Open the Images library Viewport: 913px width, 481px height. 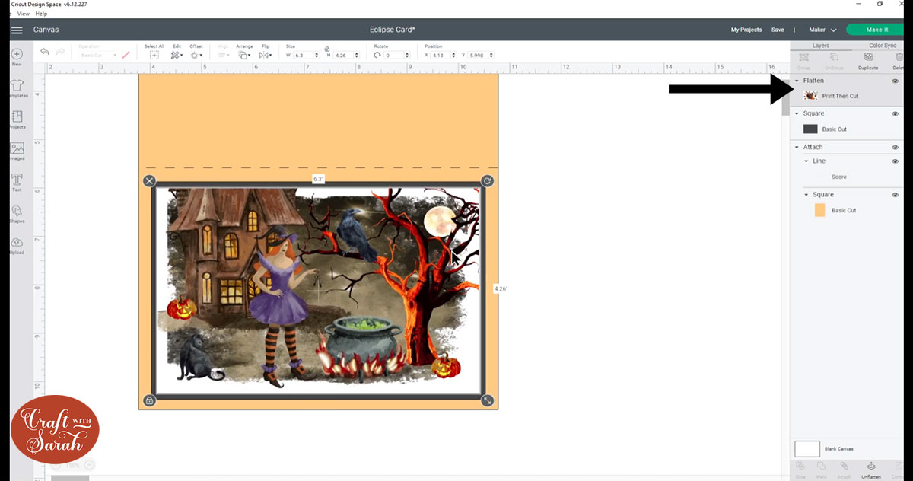[16, 151]
